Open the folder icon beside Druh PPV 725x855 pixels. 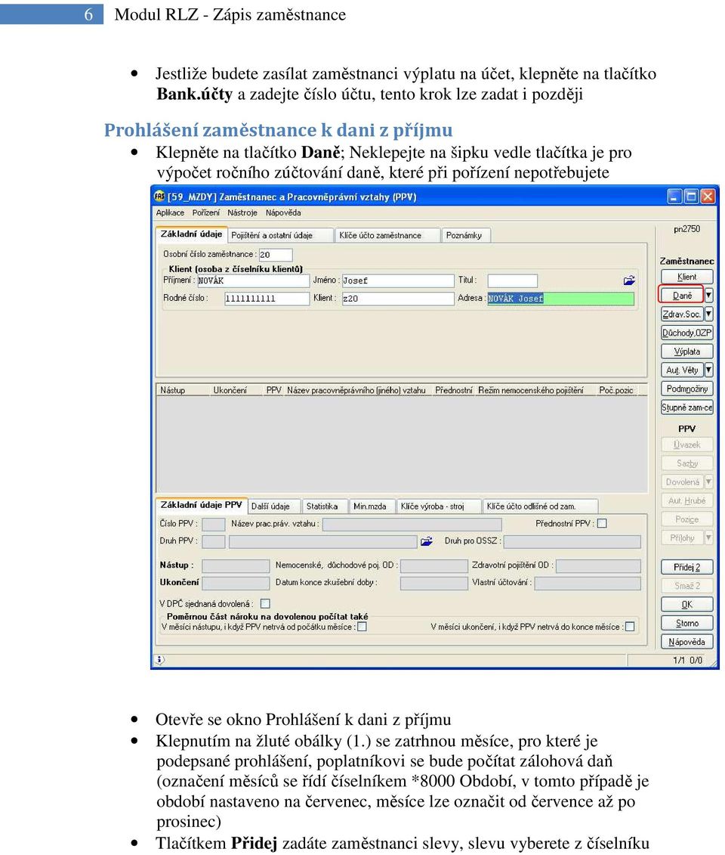click(x=427, y=541)
